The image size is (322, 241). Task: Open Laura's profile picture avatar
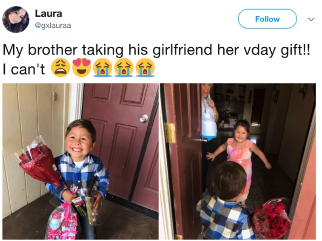(16, 19)
